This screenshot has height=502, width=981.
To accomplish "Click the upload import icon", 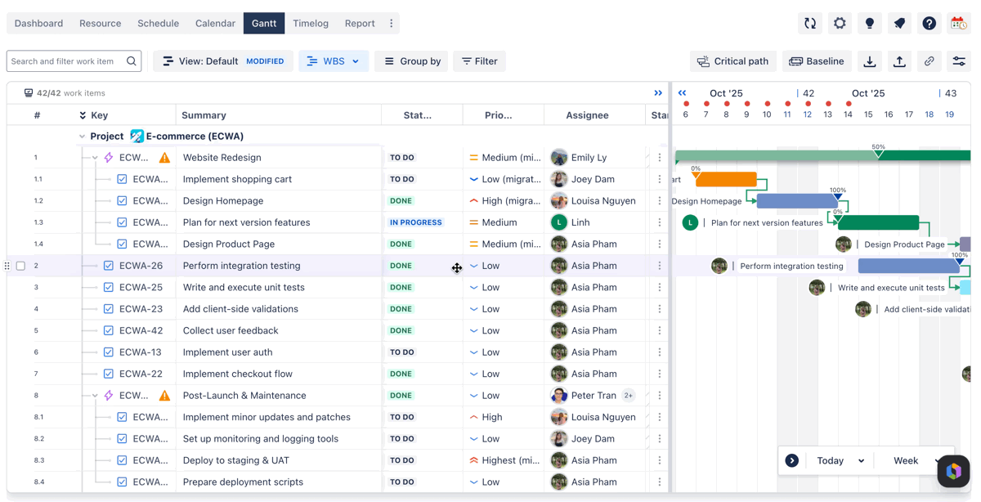I will [899, 61].
